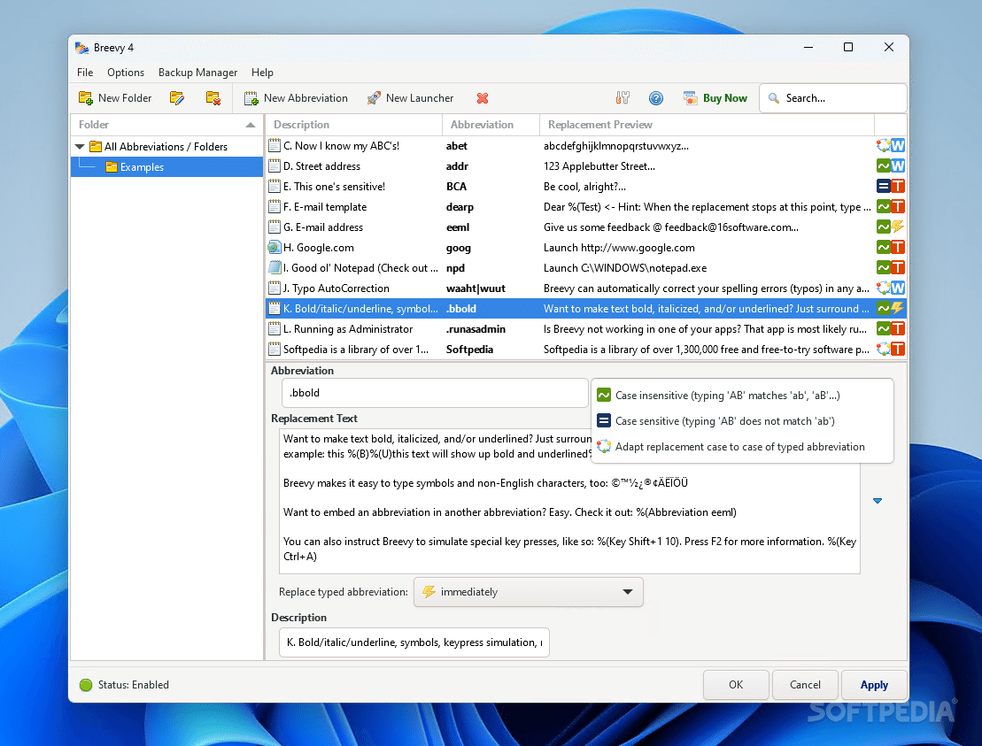
Task: Click the Softpedia row status icons
Action: tap(891, 350)
